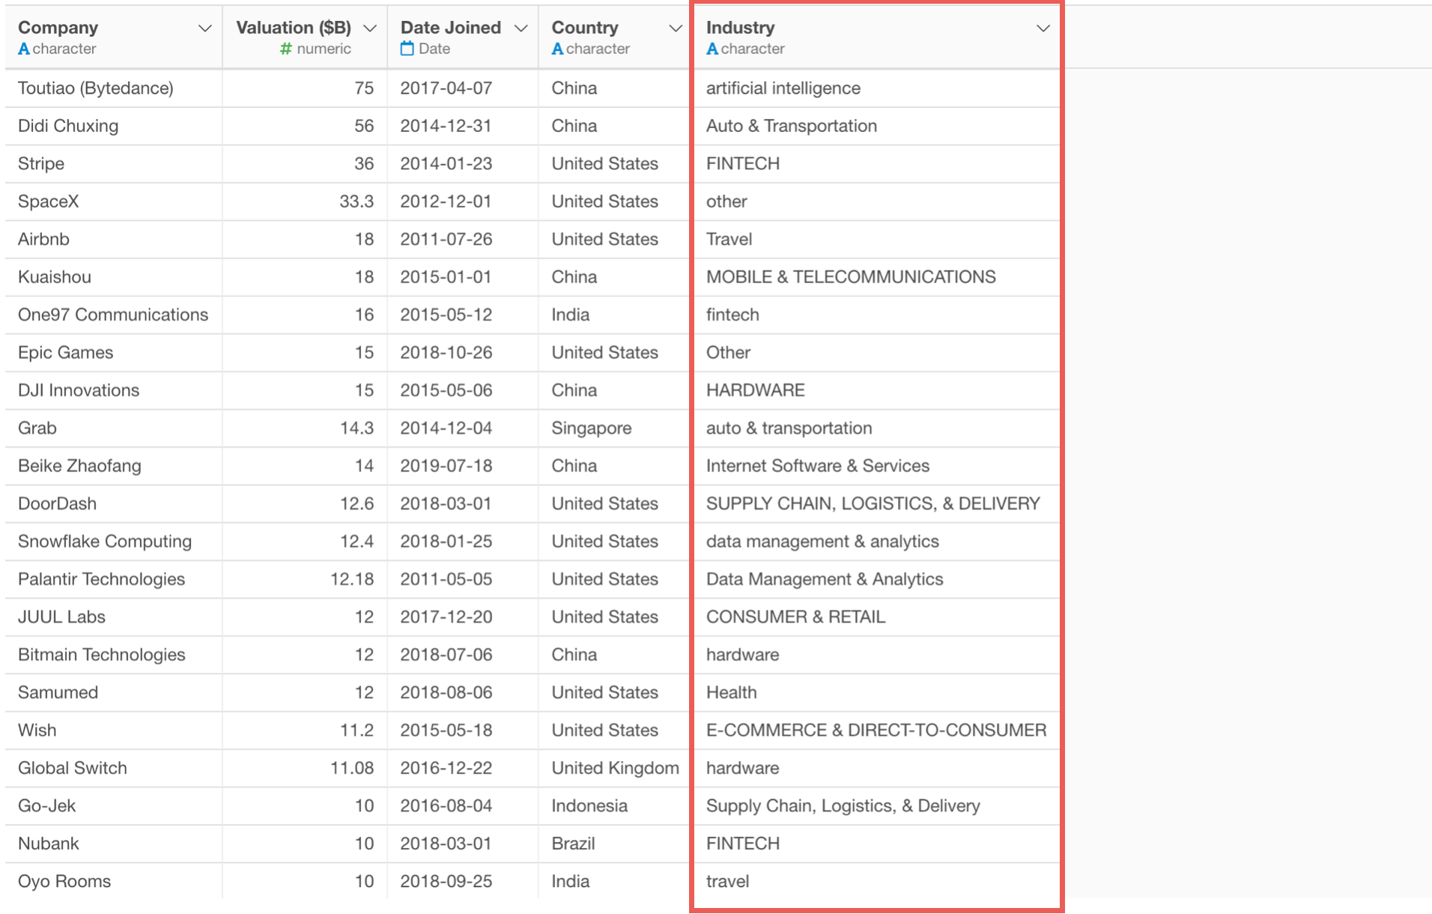Click the 'One97 Communications' company cell

113,315
